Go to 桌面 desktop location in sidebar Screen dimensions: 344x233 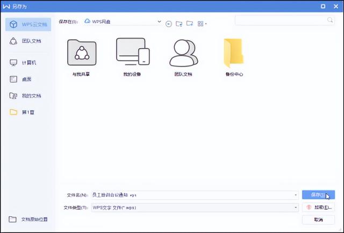point(26,79)
